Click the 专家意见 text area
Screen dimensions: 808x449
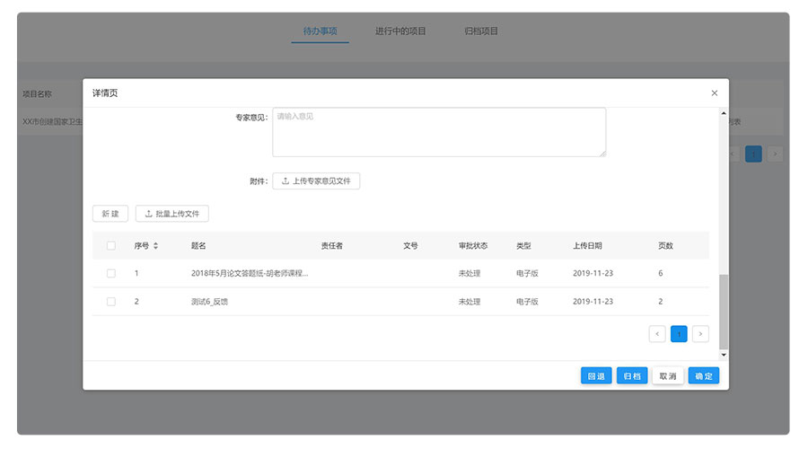click(439, 132)
